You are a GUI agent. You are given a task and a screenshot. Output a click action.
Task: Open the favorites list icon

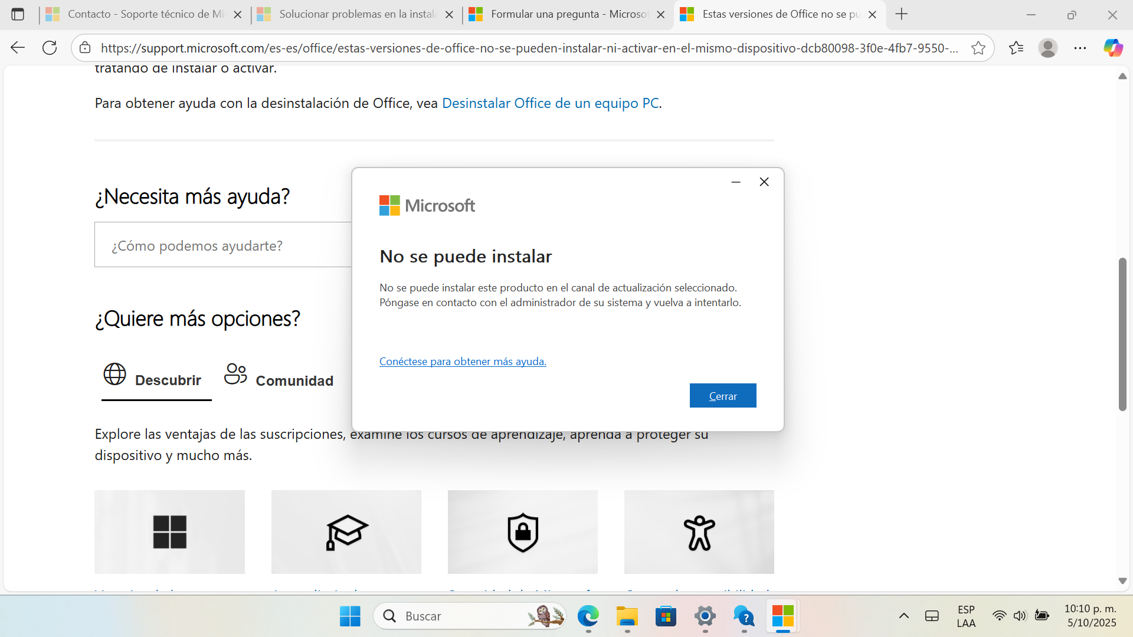point(1016,48)
